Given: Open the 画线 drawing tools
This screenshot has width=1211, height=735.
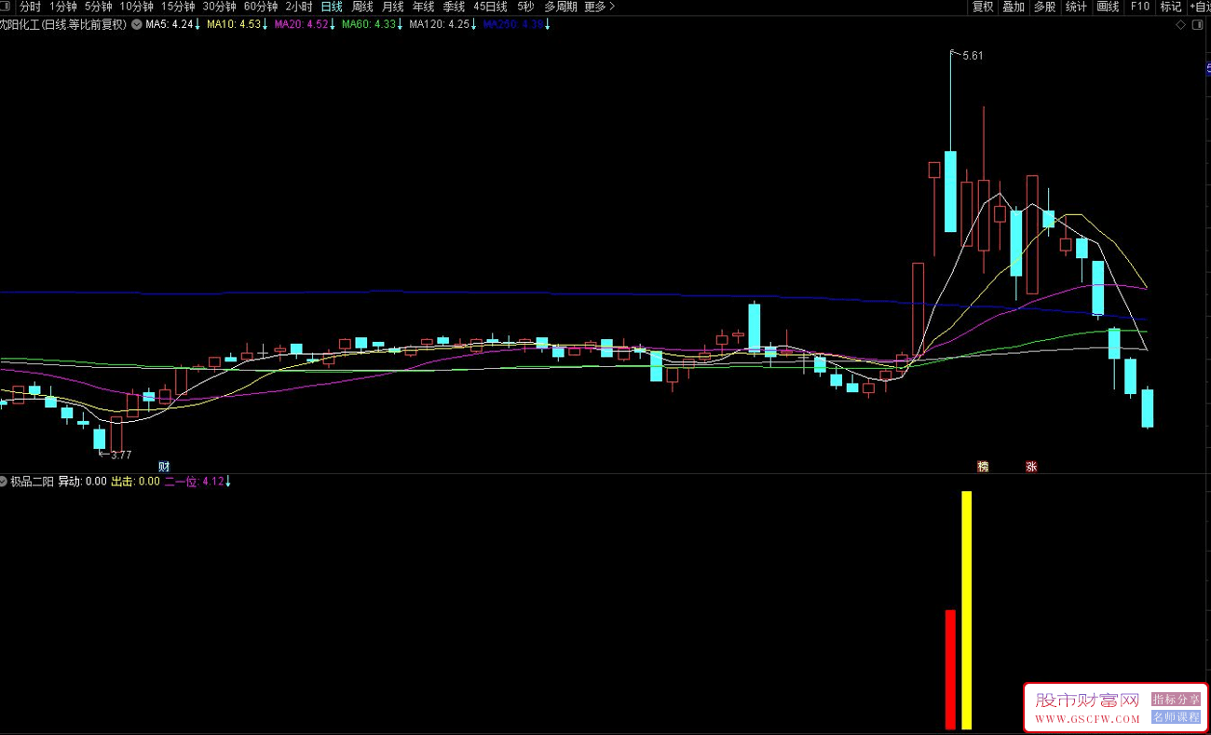Looking at the screenshot, I should click(x=1108, y=7).
